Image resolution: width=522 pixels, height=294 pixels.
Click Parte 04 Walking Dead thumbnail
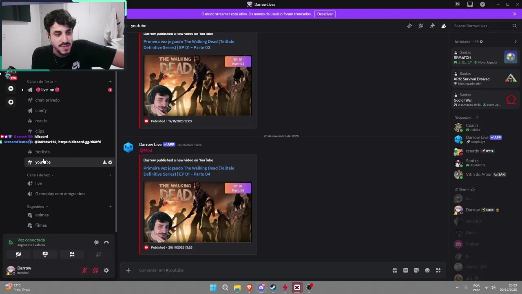tap(198, 212)
